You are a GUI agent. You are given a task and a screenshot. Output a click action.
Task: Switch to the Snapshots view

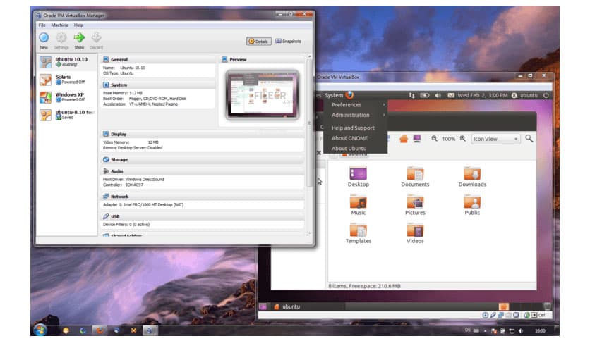tap(288, 42)
